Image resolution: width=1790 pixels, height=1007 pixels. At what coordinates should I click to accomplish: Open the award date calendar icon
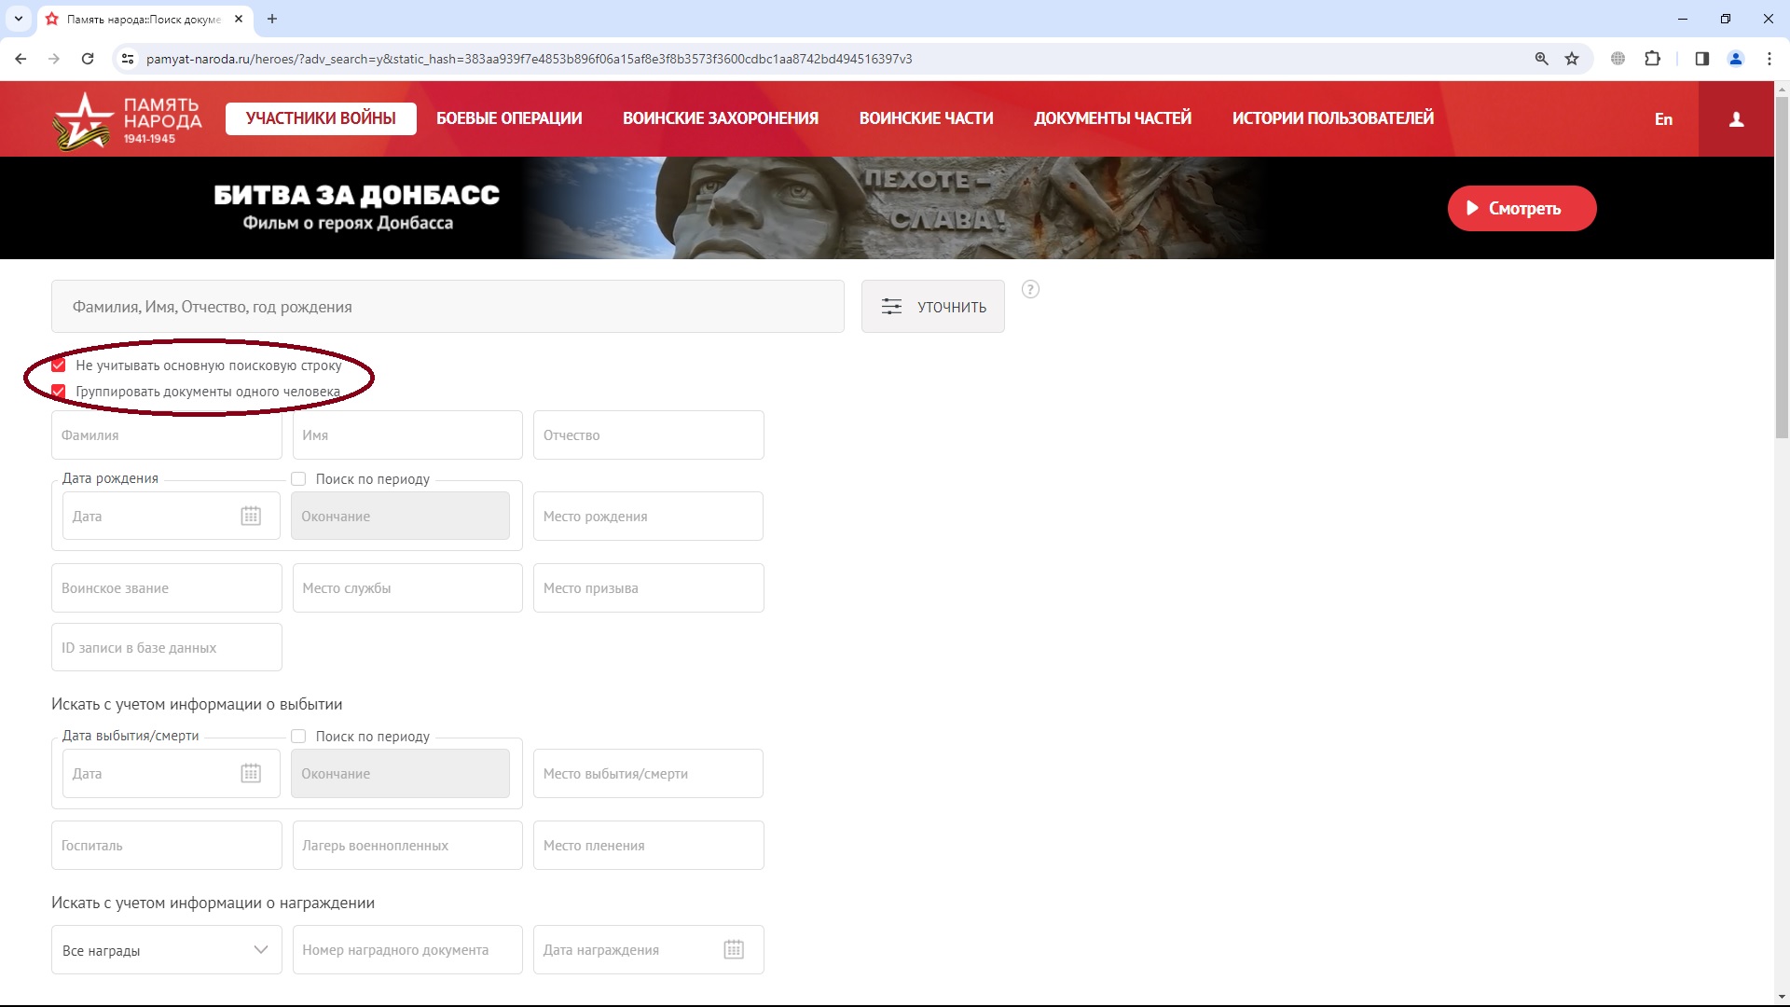click(734, 949)
